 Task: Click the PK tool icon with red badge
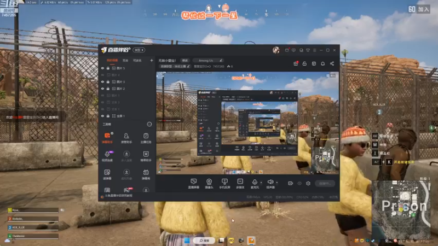click(127, 190)
